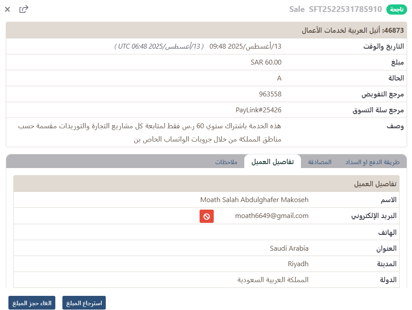Select the authorization reference 963558
The width and height of the screenshot is (412, 310).
pyautogui.click(x=270, y=94)
